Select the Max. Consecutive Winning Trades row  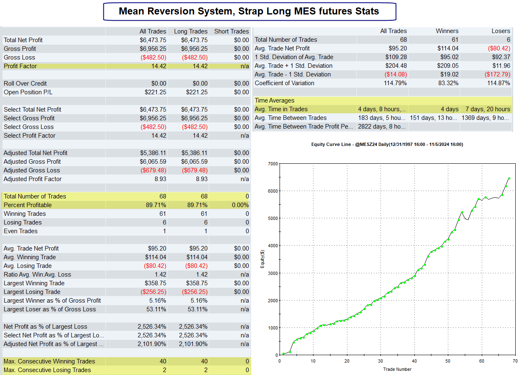126,361
